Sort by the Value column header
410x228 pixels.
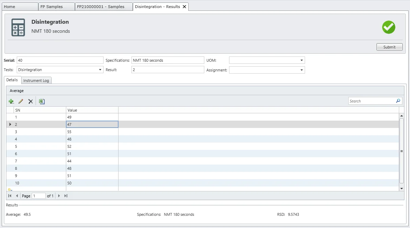point(92,110)
